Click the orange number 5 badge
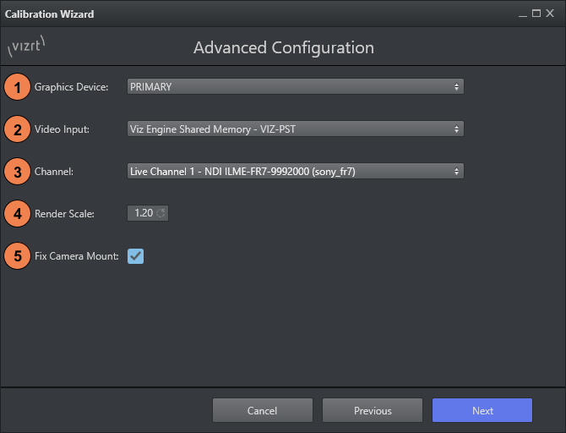Image resolution: width=566 pixels, height=433 pixels. (17, 255)
